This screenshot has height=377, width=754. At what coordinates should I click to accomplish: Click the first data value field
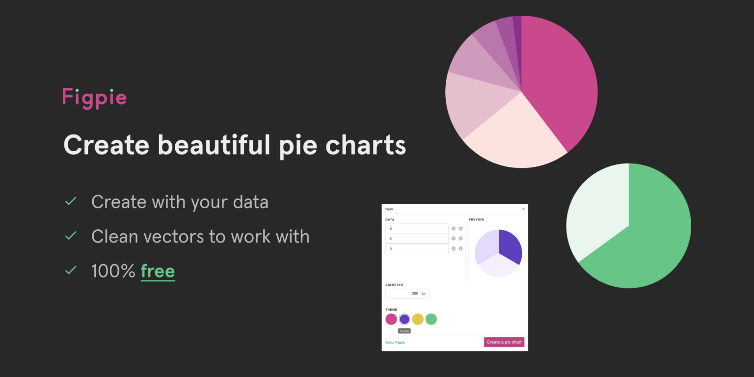tap(417, 228)
